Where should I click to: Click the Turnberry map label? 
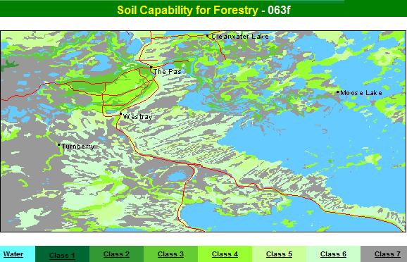pyautogui.click(x=78, y=146)
